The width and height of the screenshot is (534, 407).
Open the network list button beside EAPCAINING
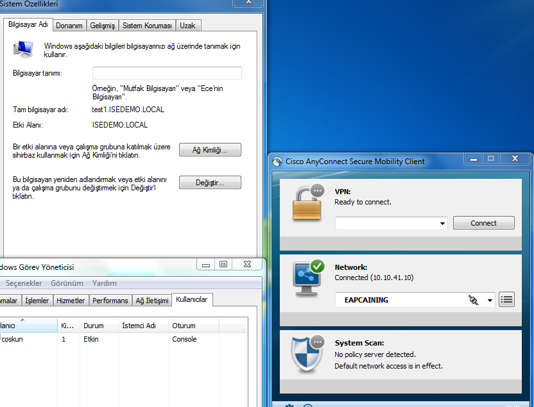[506, 299]
